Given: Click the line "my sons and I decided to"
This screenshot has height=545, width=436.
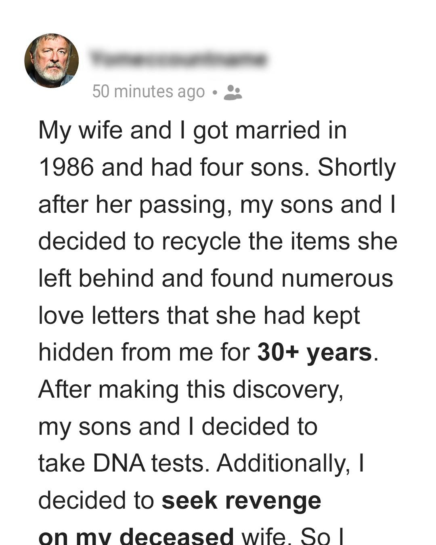Looking at the screenshot, I should 178,427.
